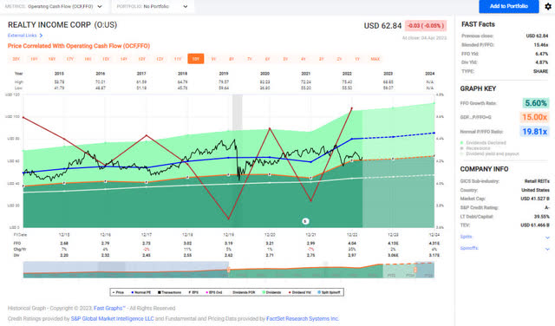
Task: Select the 20Y time range tab
Action: (x=16, y=59)
